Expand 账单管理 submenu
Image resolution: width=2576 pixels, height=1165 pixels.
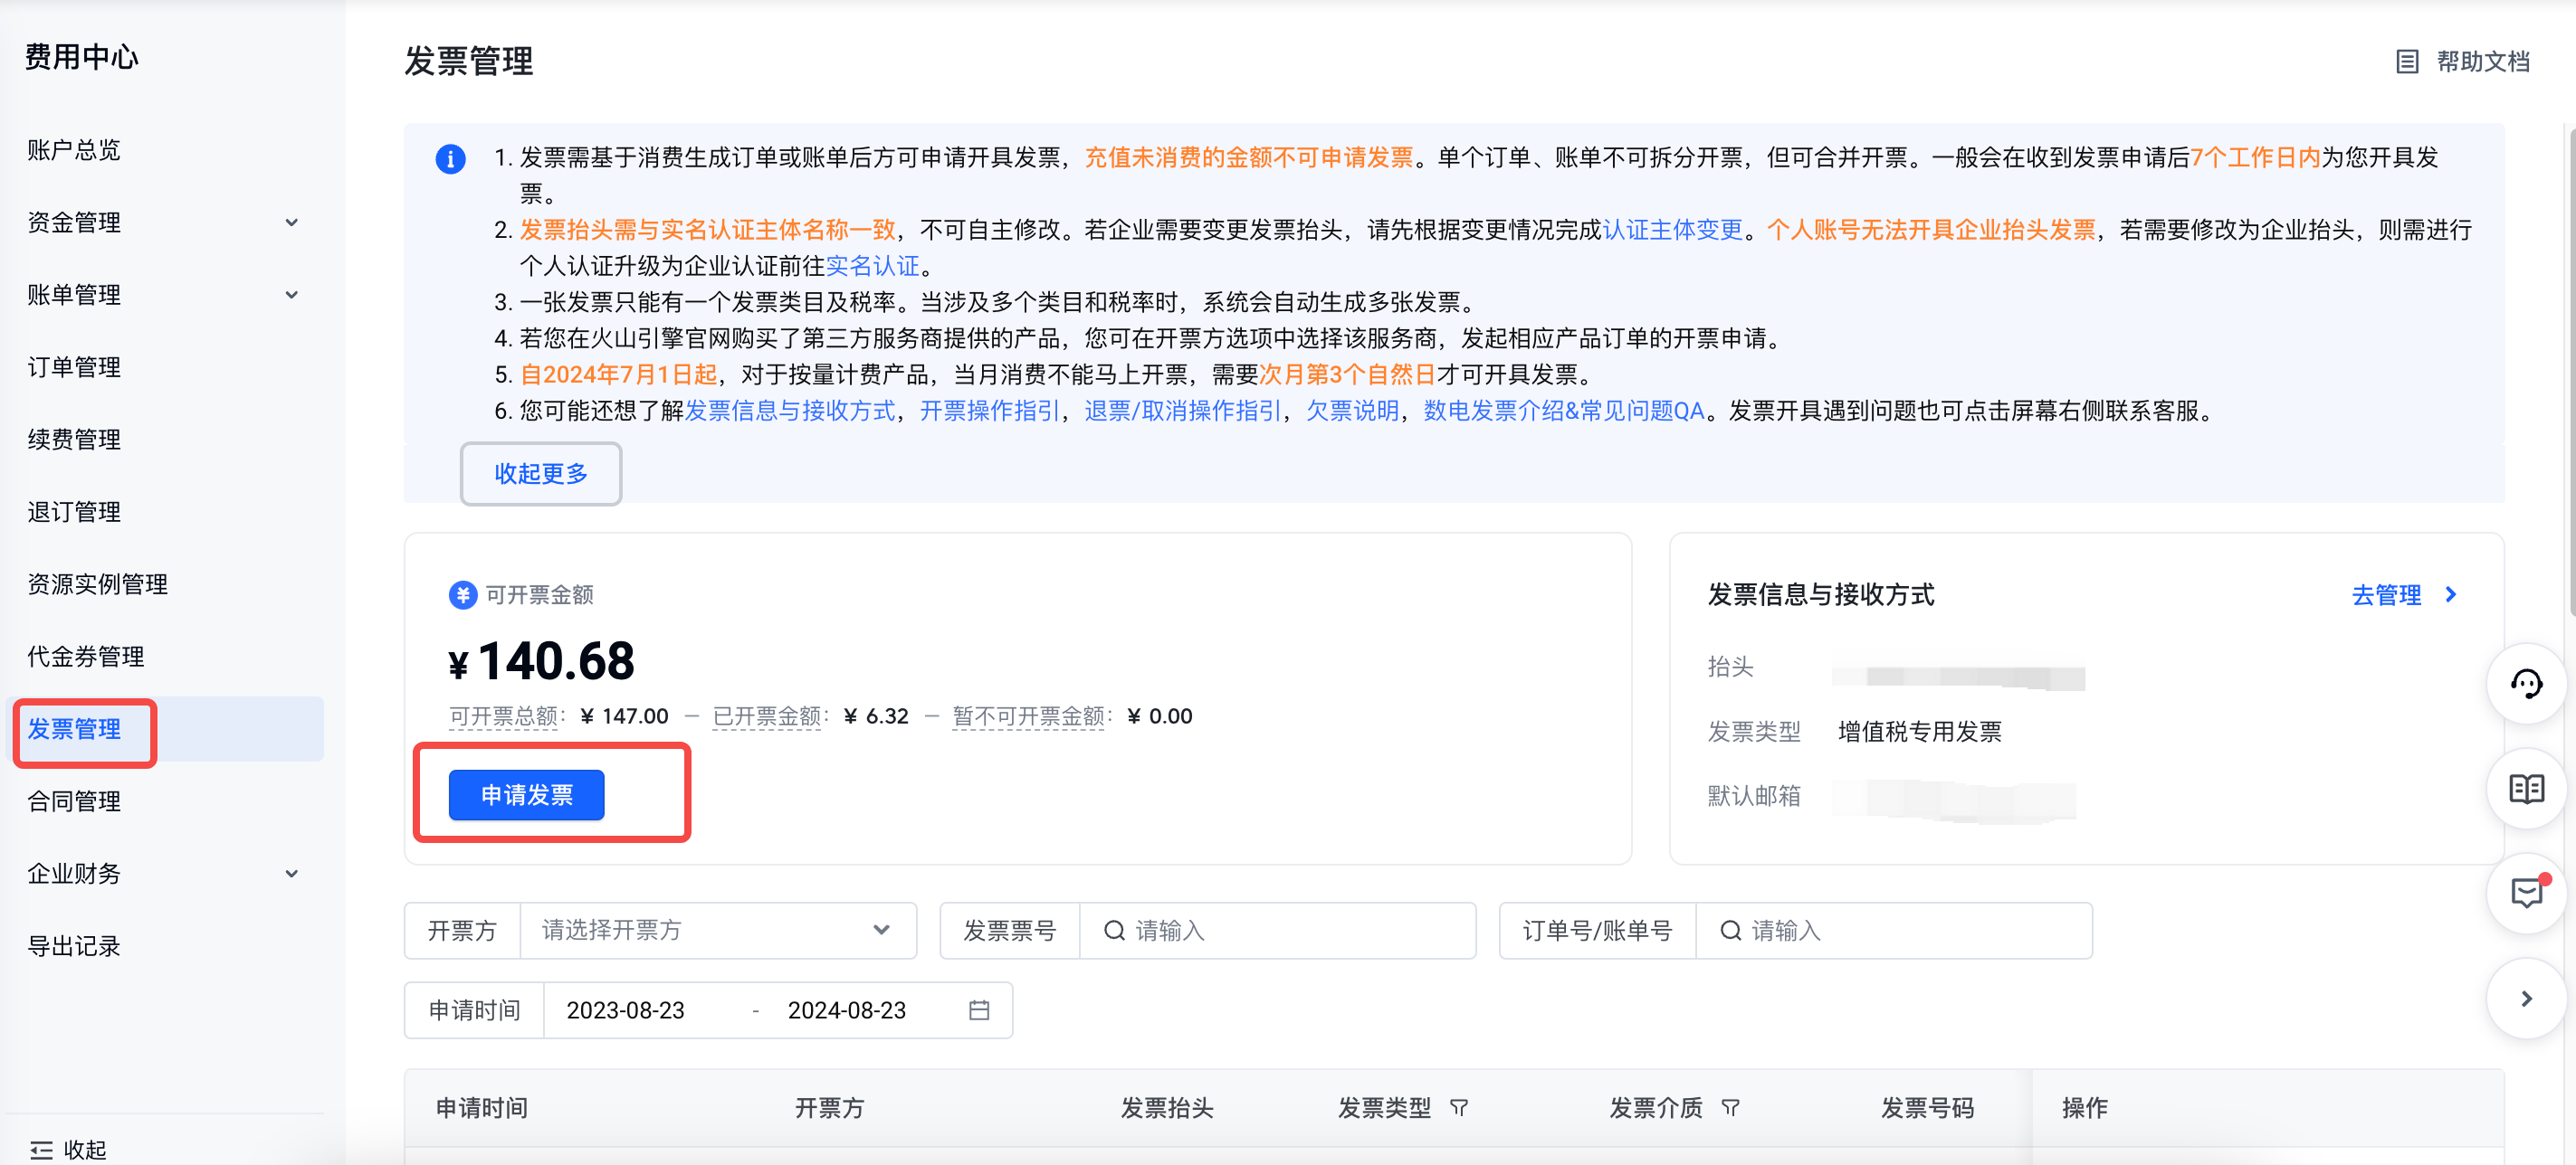click(291, 295)
